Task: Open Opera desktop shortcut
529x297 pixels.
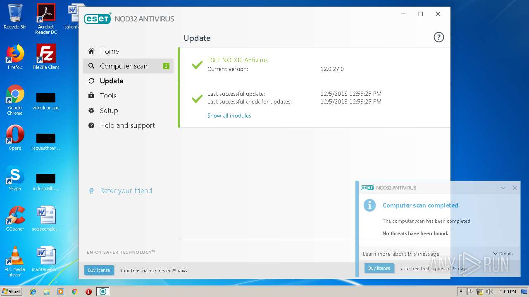Action: (x=15, y=138)
